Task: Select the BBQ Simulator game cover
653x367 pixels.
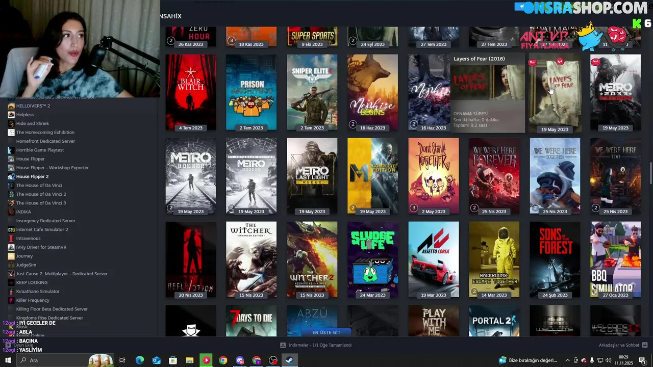Action: click(615, 259)
